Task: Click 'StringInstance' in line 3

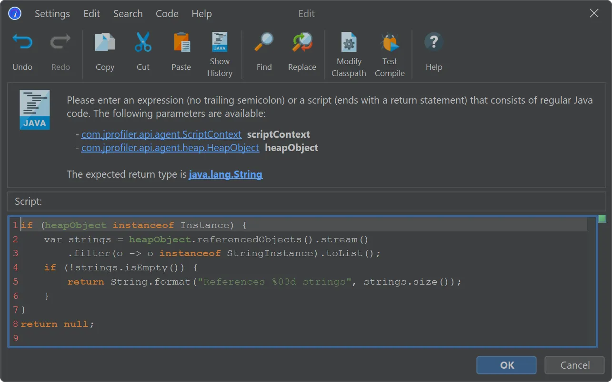Action: 270,253
